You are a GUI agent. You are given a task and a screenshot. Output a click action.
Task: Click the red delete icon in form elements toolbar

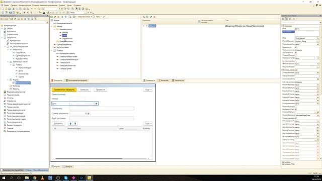point(58,17)
